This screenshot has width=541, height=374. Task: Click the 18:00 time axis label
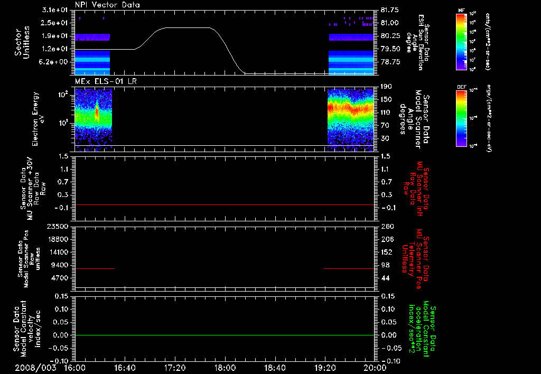pos(225,368)
